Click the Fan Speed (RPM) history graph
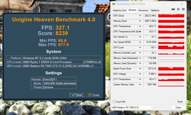 [x=171, y=42]
